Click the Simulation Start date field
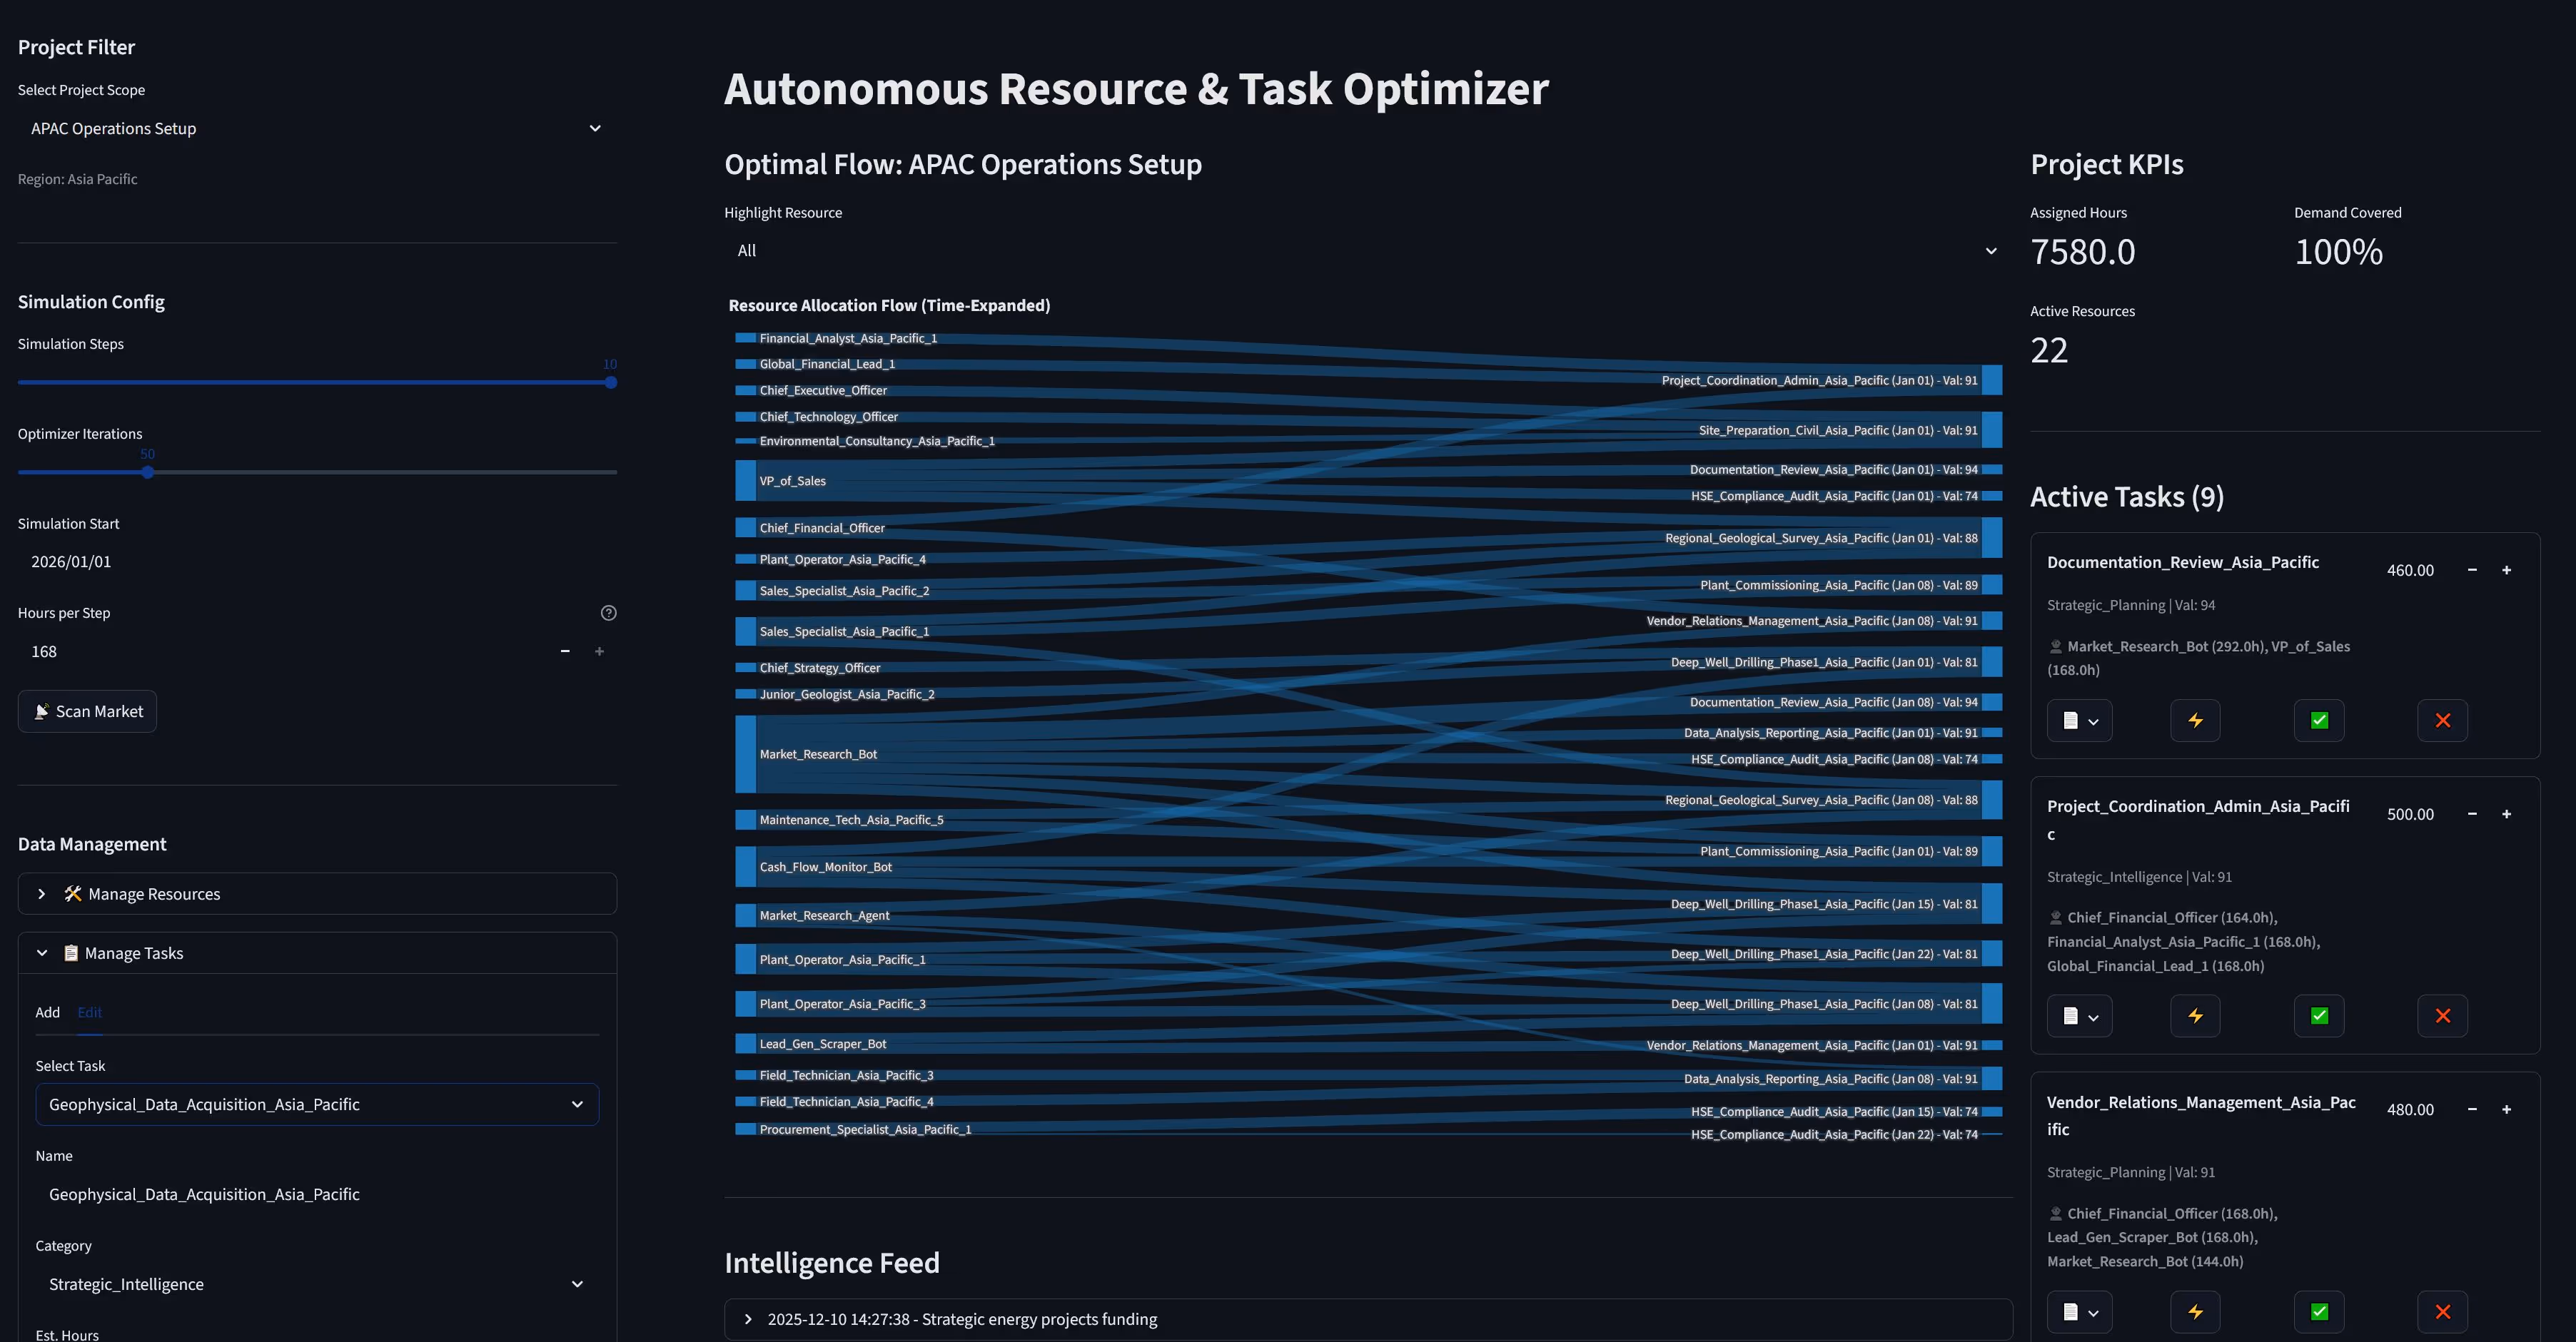This screenshot has width=2576, height=1342. click(316, 561)
